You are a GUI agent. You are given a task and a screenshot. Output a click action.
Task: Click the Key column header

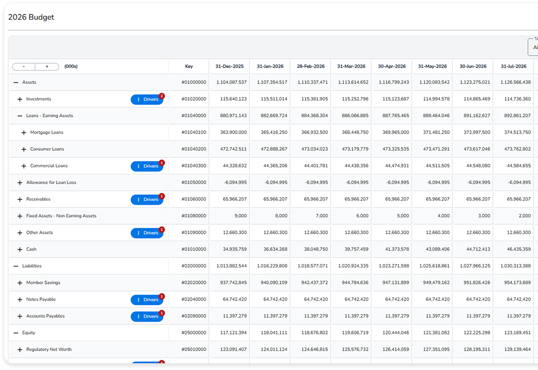(189, 66)
